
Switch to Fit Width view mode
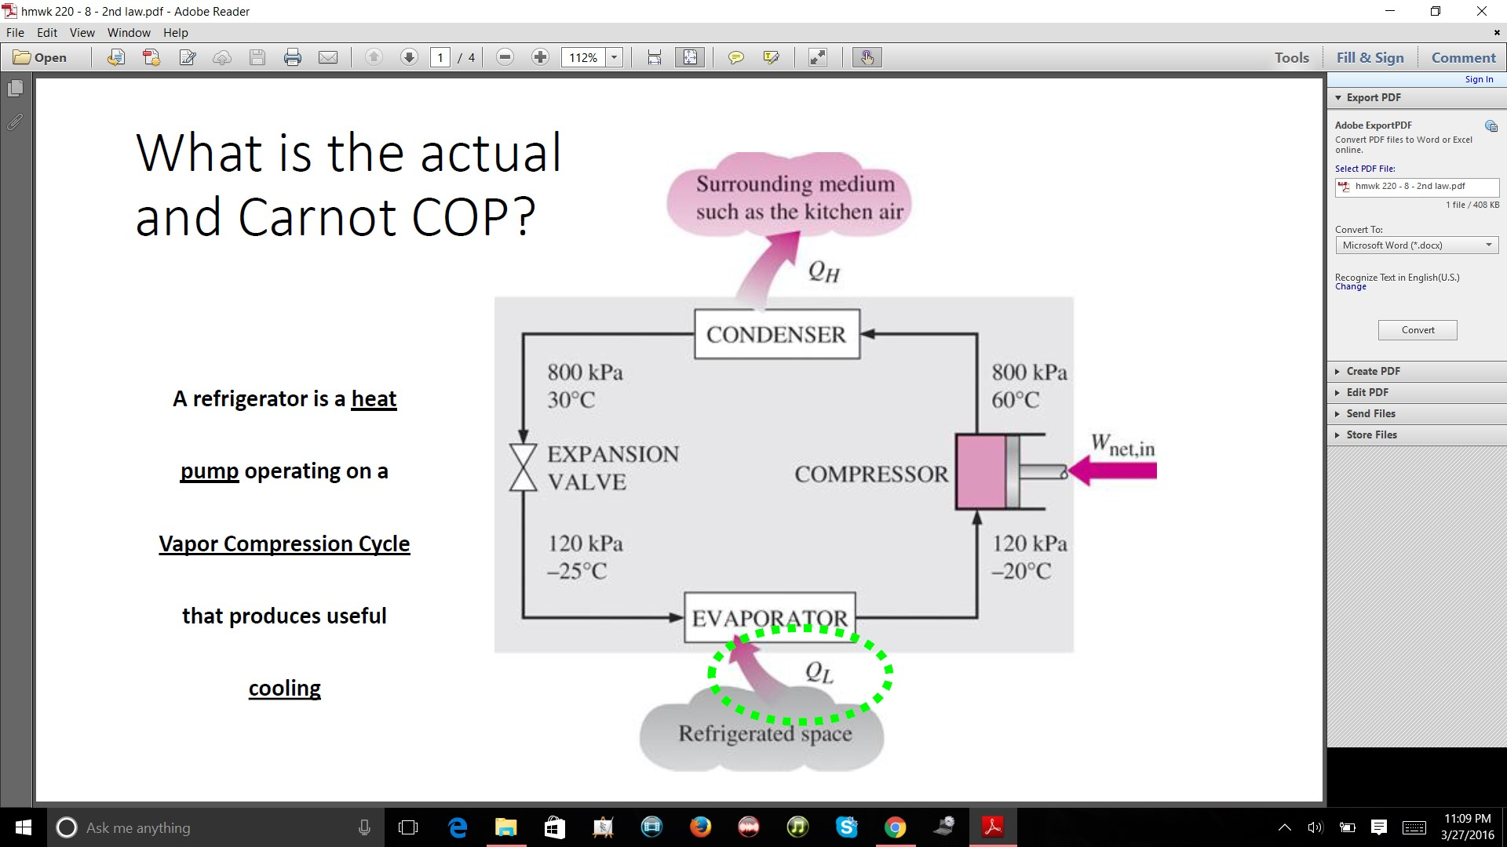655,56
